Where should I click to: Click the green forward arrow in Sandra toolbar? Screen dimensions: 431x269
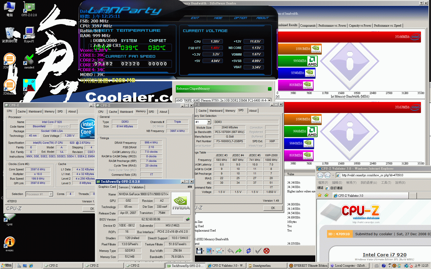pyautogui.click(x=239, y=251)
